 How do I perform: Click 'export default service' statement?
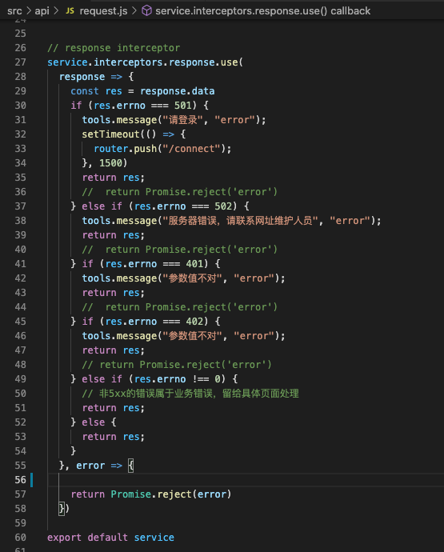point(111,538)
